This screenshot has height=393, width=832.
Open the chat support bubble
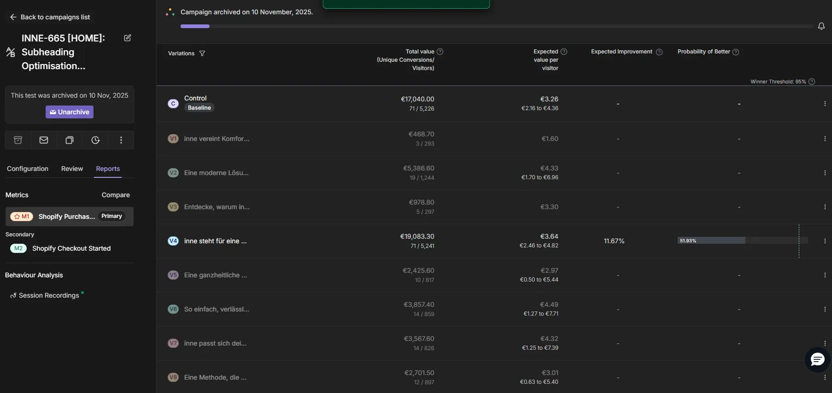point(817,360)
